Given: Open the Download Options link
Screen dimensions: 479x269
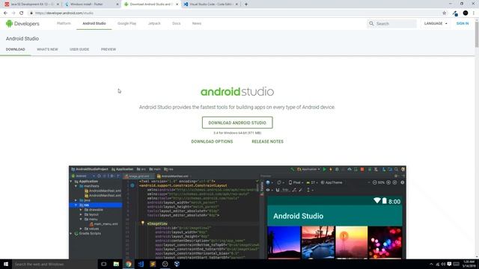Looking at the screenshot, I should coord(212,141).
